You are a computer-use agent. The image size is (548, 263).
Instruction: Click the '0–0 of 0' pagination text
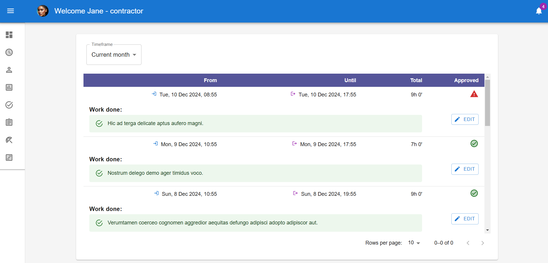tap(444, 243)
